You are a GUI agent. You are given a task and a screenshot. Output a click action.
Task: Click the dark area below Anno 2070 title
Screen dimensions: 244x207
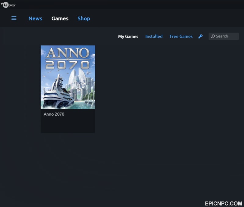(x=68, y=125)
